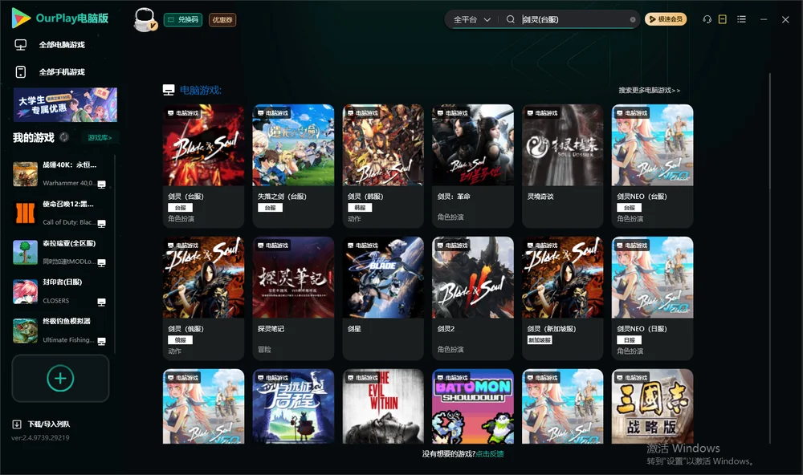Open the 灵境奇谈 game card
The image size is (803, 475).
562,166
